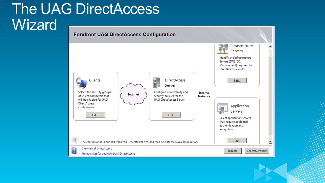Viewport: 325px width, 183px height.
Task: Open Prerequisites for deploying UAG DirectAccess link
Action: (109, 154)
